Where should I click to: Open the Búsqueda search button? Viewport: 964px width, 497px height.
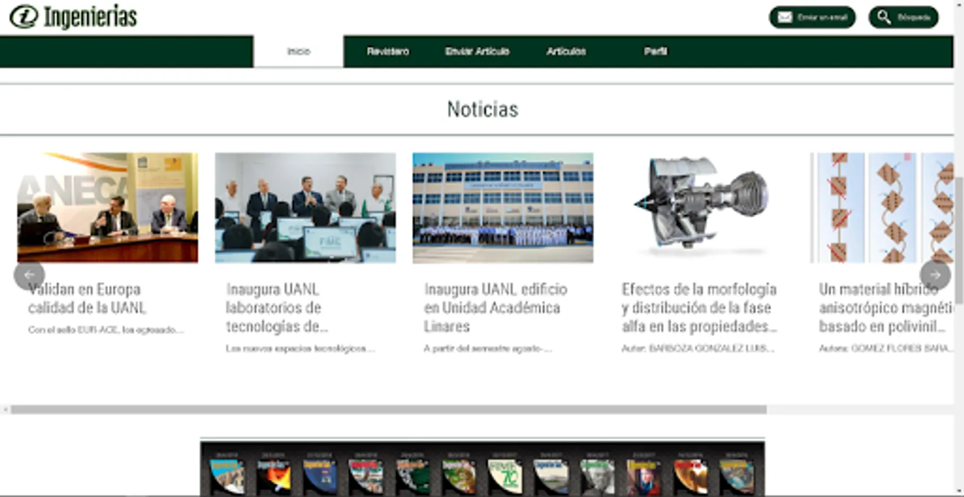click(903, 17)
